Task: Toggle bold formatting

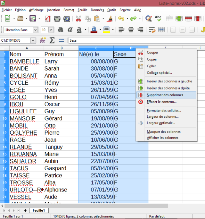Action: (x=61, y=30)
